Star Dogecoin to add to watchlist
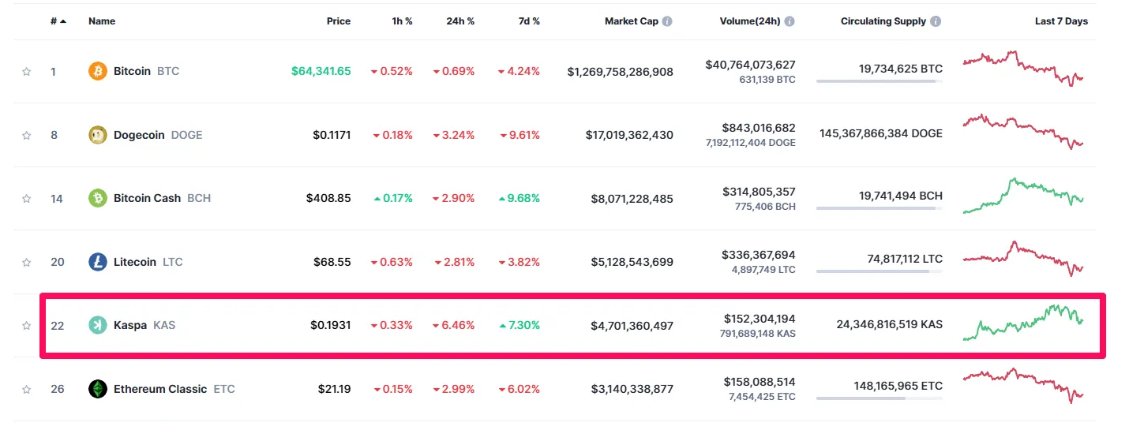This screenshot has width=1129, height=426. (x=26, y=135)
